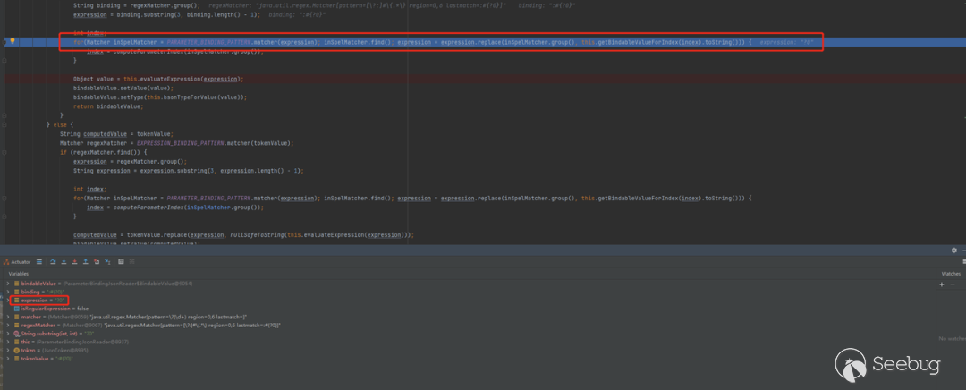This screenshot has width=966, height=390.
Task: Select the expression variable row
Action: click(x=43, y=301)
